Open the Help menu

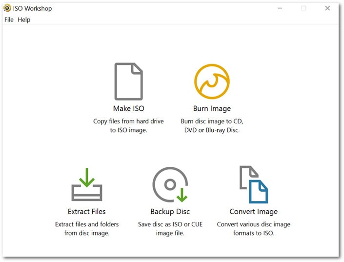tap(24, 20)
